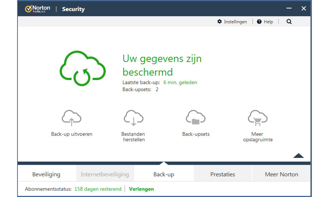Click the Norton LifeLock logo
Viewport: 329px width, 197px height.
click(x=38, y=9)
